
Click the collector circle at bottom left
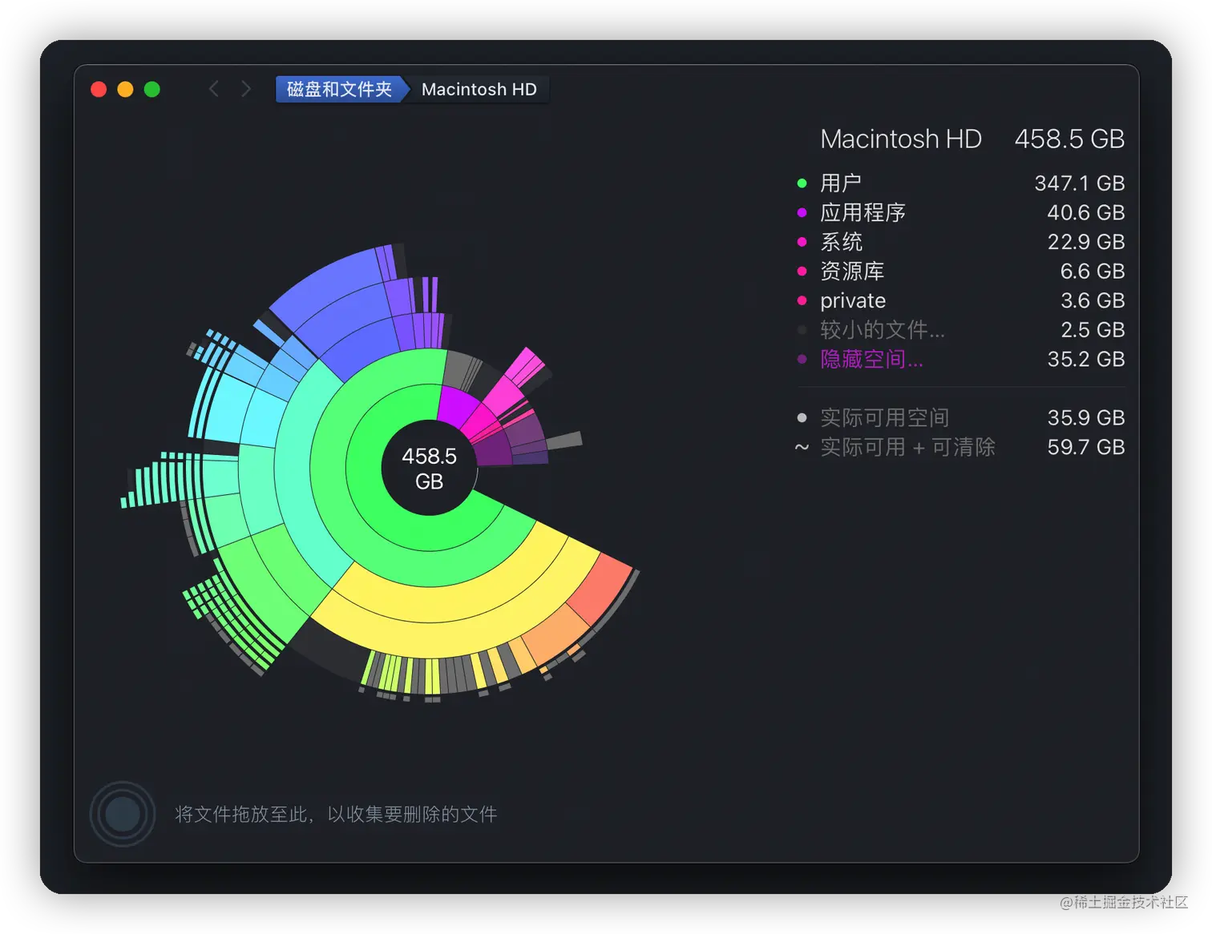[x=122, y=814]
